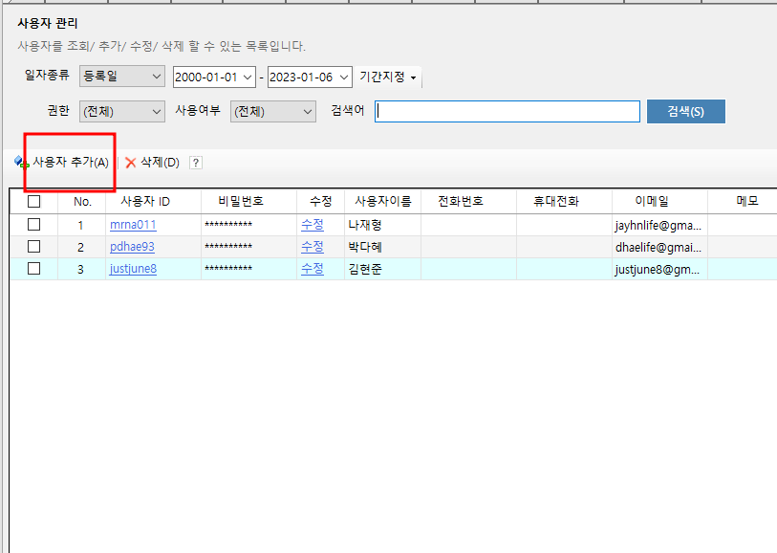
Task: Click the 비밀번호 column header
Action: (x=248, y=201)
